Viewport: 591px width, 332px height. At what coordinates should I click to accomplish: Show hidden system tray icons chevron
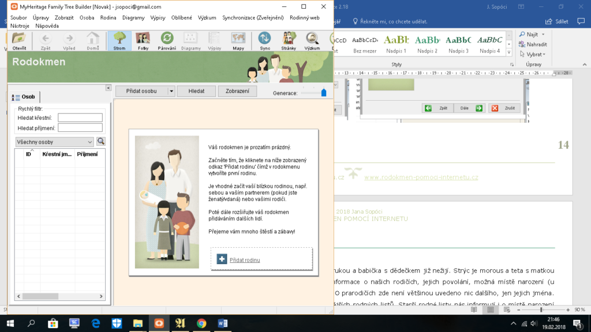click(x=513, y=324)
